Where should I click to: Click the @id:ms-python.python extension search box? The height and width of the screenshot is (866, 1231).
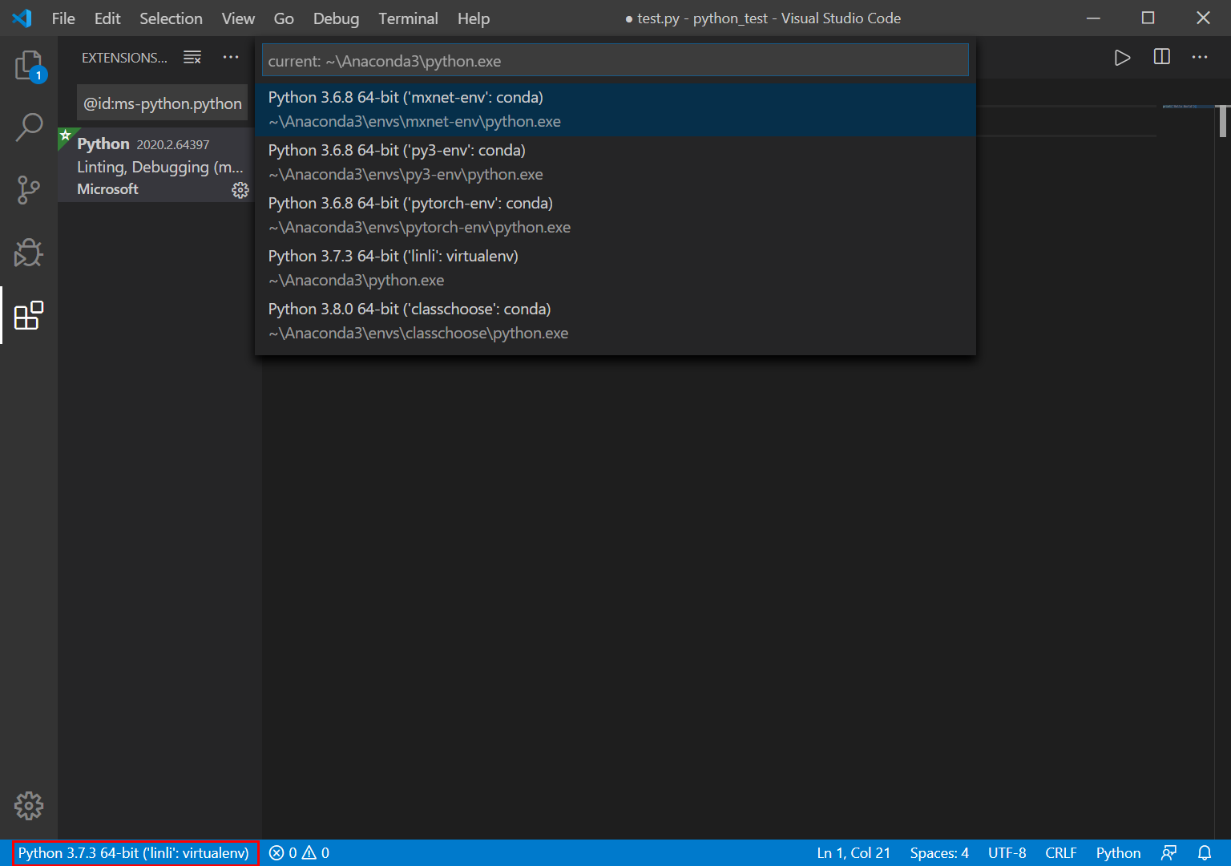[x=163, y=103]
